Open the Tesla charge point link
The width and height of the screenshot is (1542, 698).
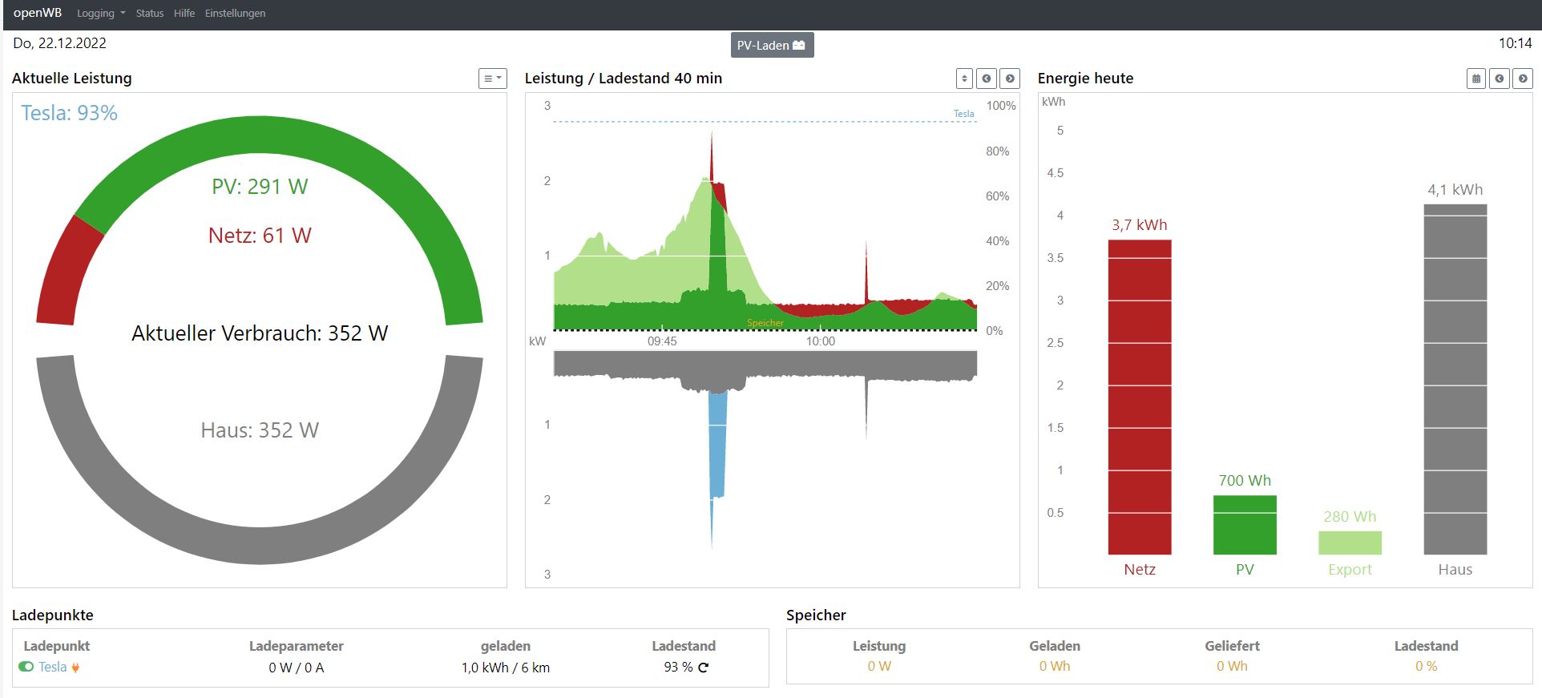(x=53, y=667)
